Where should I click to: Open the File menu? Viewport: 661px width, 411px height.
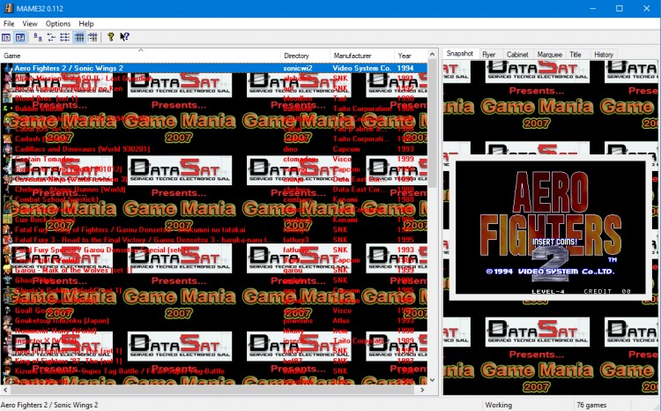pos(9,24)
